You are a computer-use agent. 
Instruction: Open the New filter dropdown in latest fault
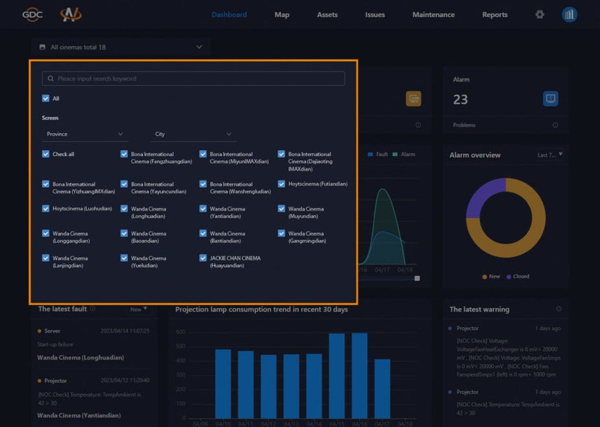[x=138, y=309]
